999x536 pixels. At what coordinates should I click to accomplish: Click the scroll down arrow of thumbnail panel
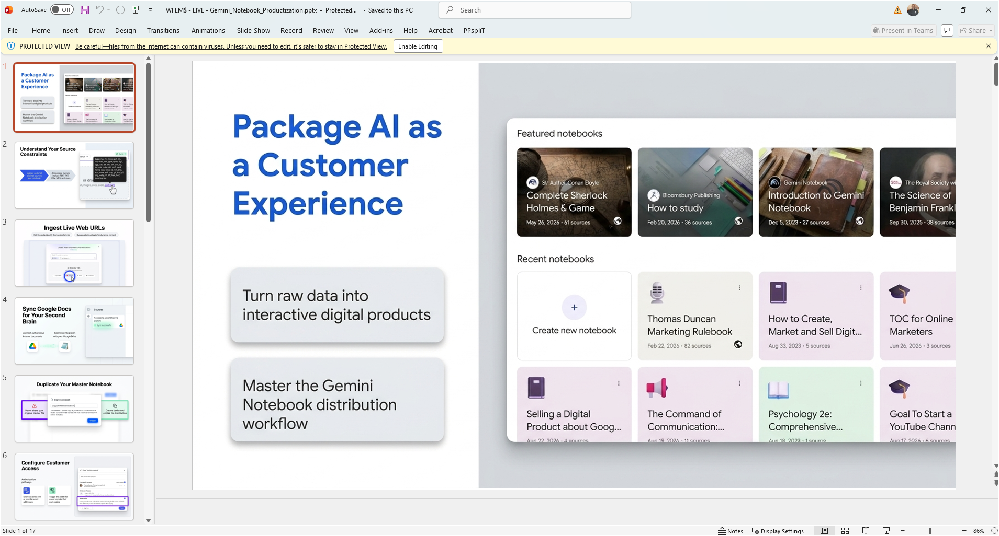[x=148, y=520]
